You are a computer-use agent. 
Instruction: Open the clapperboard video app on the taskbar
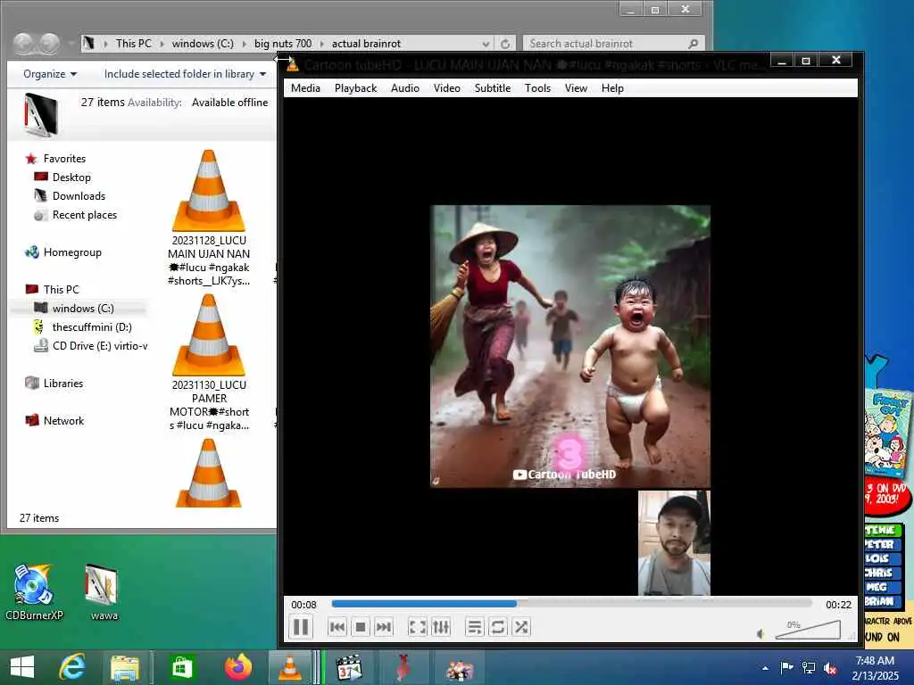(x=349, y=667)
